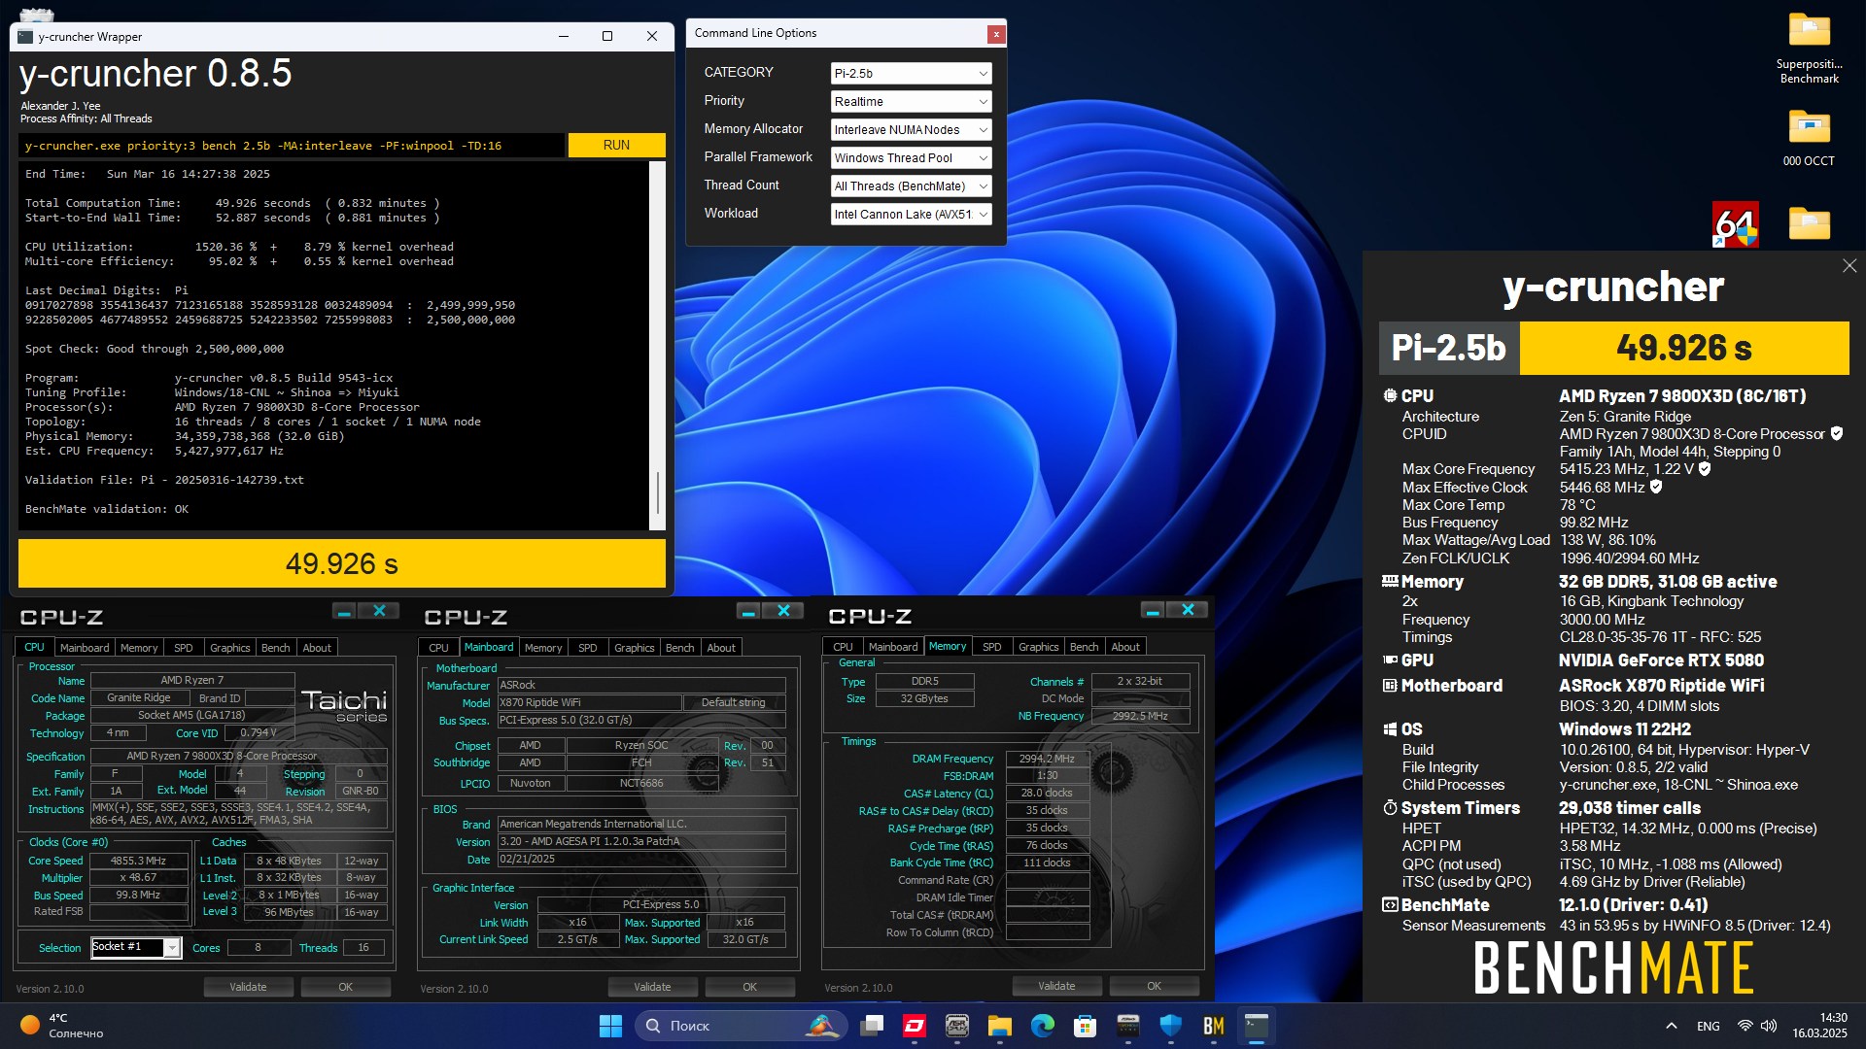The image size is (1866, 1049).
Task: Click the OS Windows icon in BenchMate panel
Action: tap(1390, 729)
